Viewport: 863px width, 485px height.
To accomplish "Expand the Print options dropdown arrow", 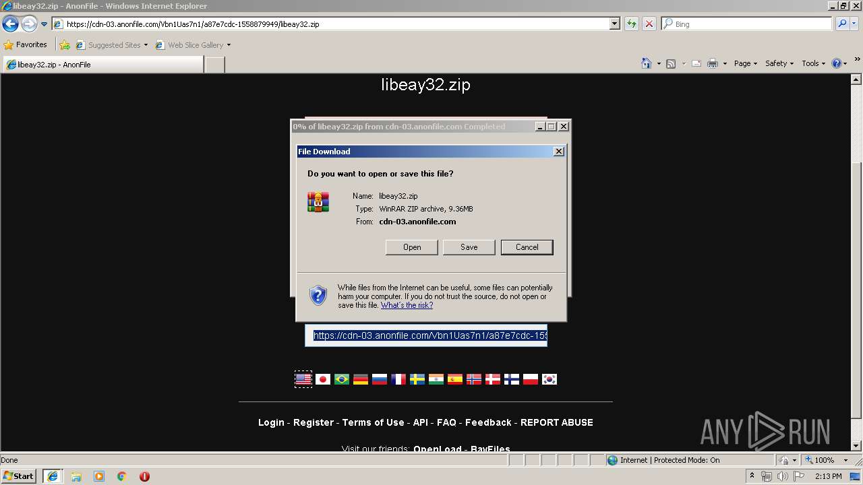I will point(725,63).
